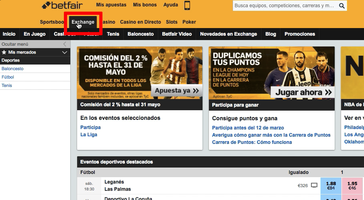This screenshot has height=200, width=364.
Task: Click the Igualado column header
Action: (299, 172)
